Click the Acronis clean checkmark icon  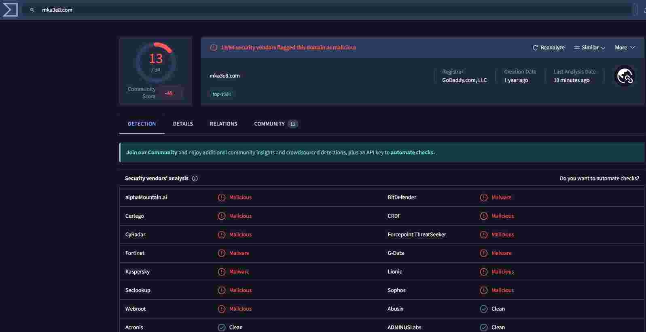[221, 328]
